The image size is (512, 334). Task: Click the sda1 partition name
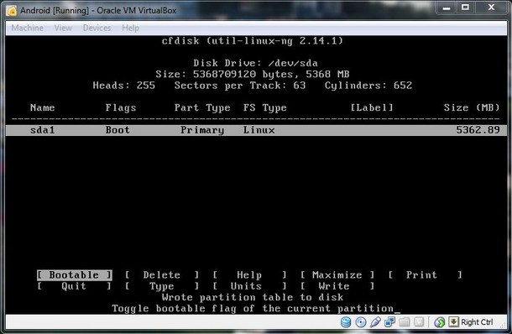click(43, 130)
